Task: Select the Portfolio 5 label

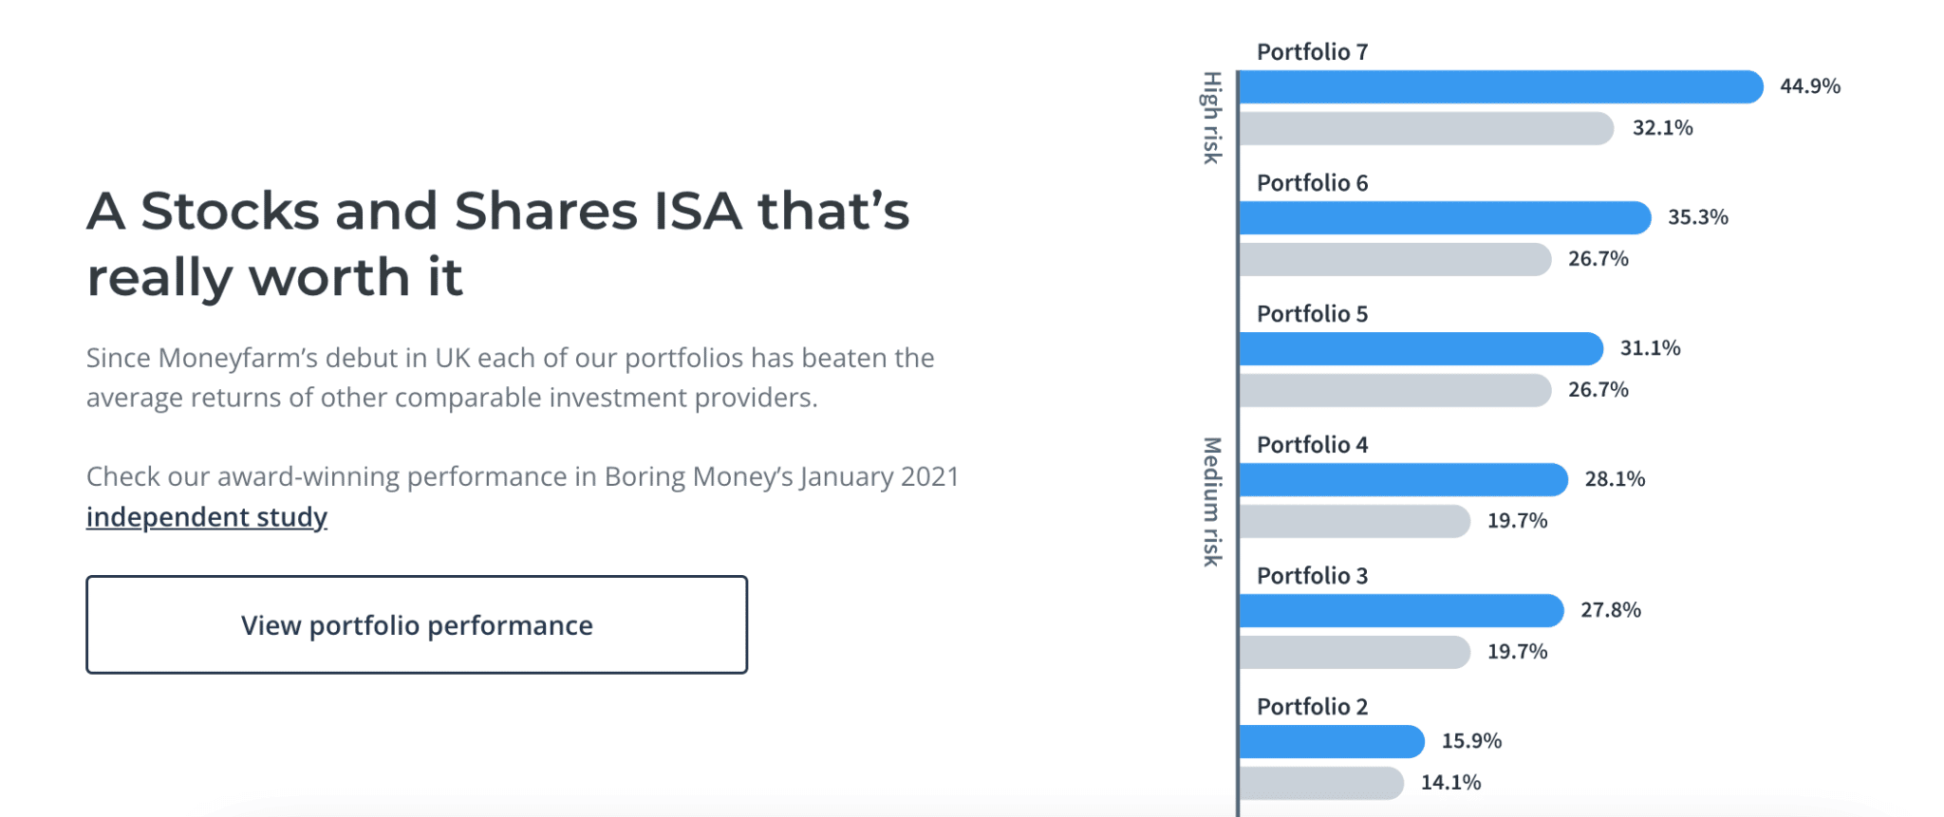Action: [x=1313, y=313]
